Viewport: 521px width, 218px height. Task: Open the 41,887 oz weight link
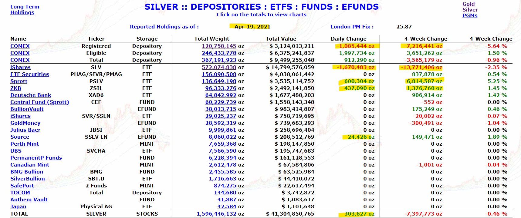[x=227, y=200]
